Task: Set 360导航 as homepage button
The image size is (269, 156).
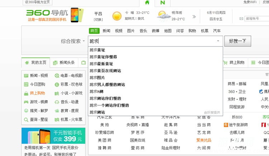Action: click(x=37, y=2)
